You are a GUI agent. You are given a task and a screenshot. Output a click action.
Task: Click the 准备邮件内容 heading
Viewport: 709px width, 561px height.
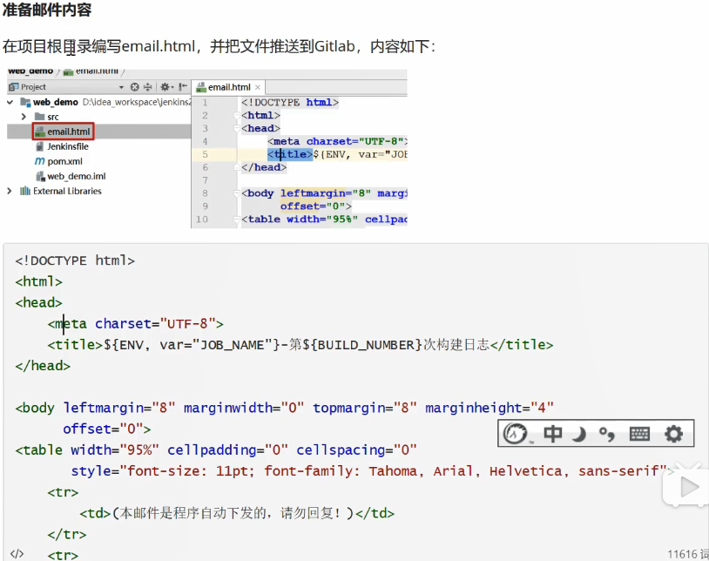tap(47, 10)
